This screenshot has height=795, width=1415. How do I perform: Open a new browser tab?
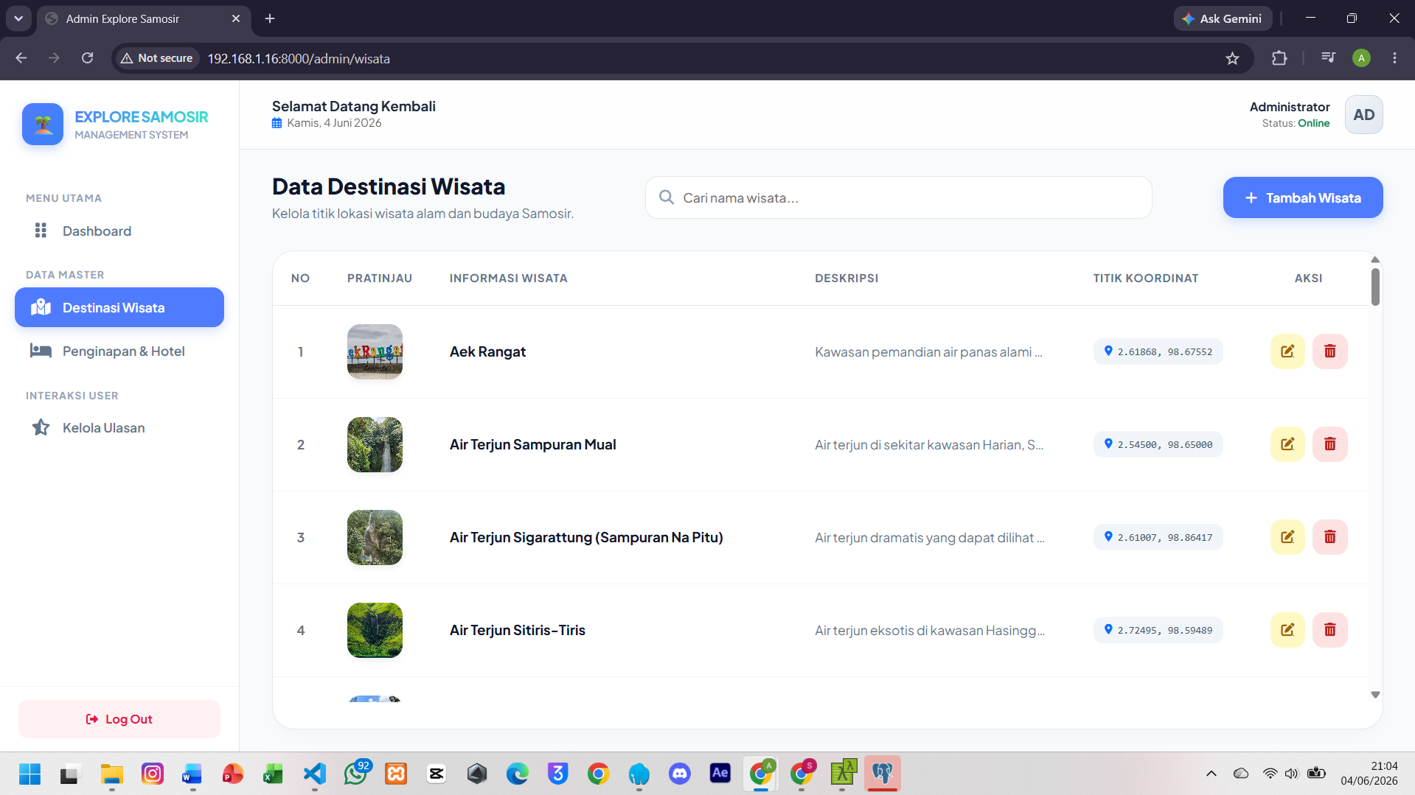coord(270,18)
